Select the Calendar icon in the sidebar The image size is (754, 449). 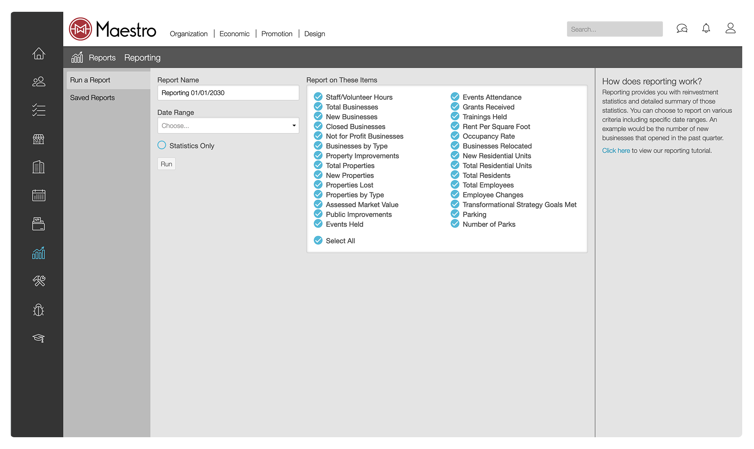[39, 195]
